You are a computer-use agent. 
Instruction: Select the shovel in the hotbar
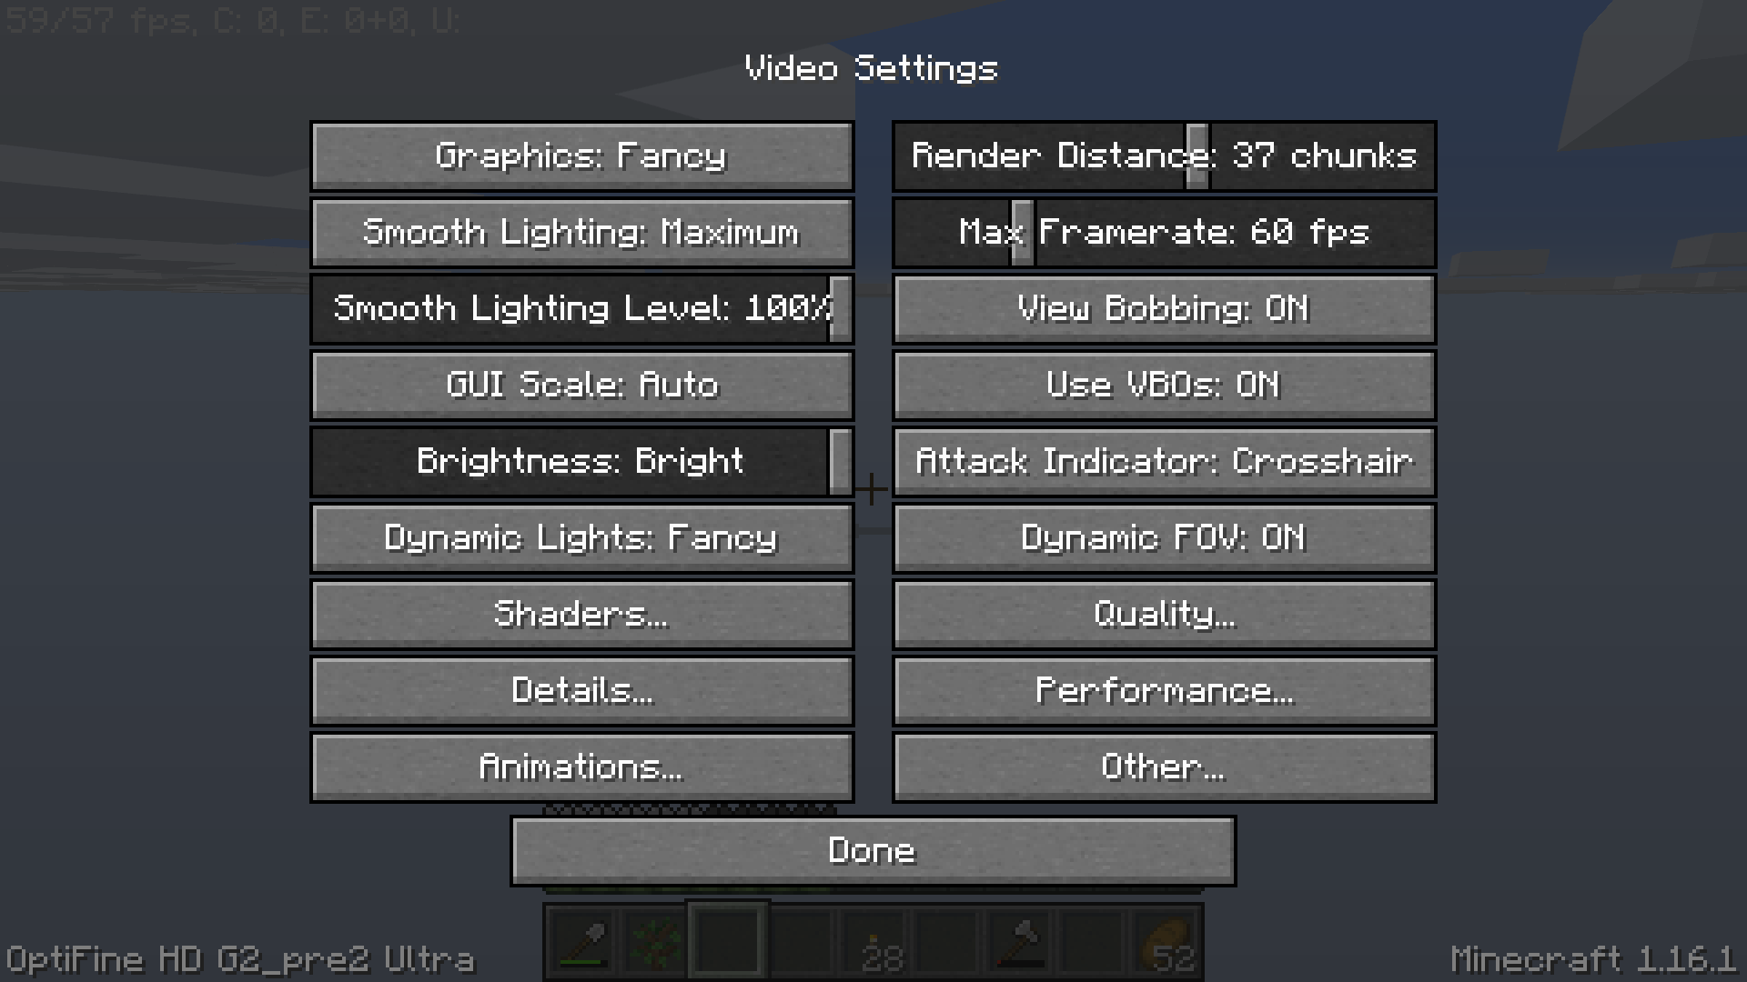pos(583,943)
